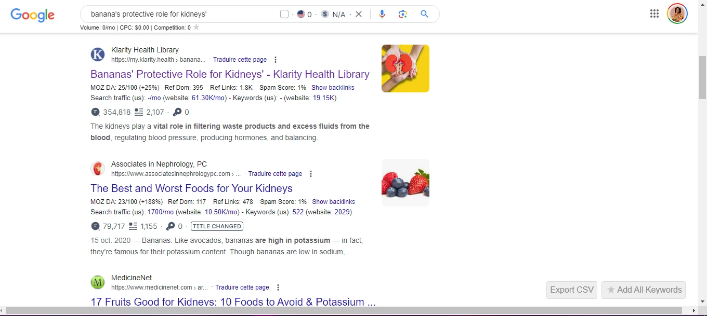Viewport: 707px width, 316px height.
Task: Click the word count icon beside 79,717
Action: (95, 226)
